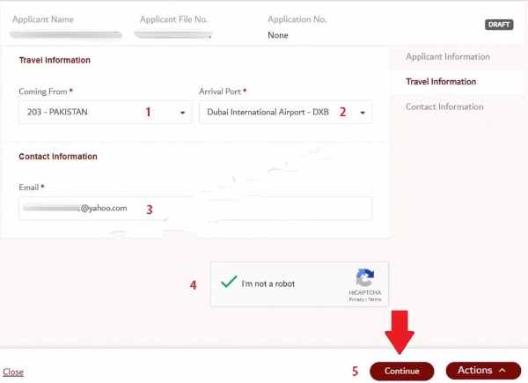Click the Arrival Port field label
Image resolution: width=528 pixels, height=383 pixels.
coord(220,92)
